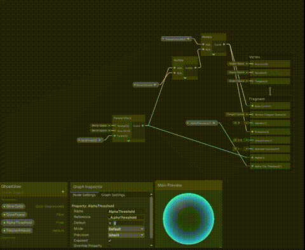Select the upper Multiply node title
This screenshot has width=305, height=250.
(207, 37)
